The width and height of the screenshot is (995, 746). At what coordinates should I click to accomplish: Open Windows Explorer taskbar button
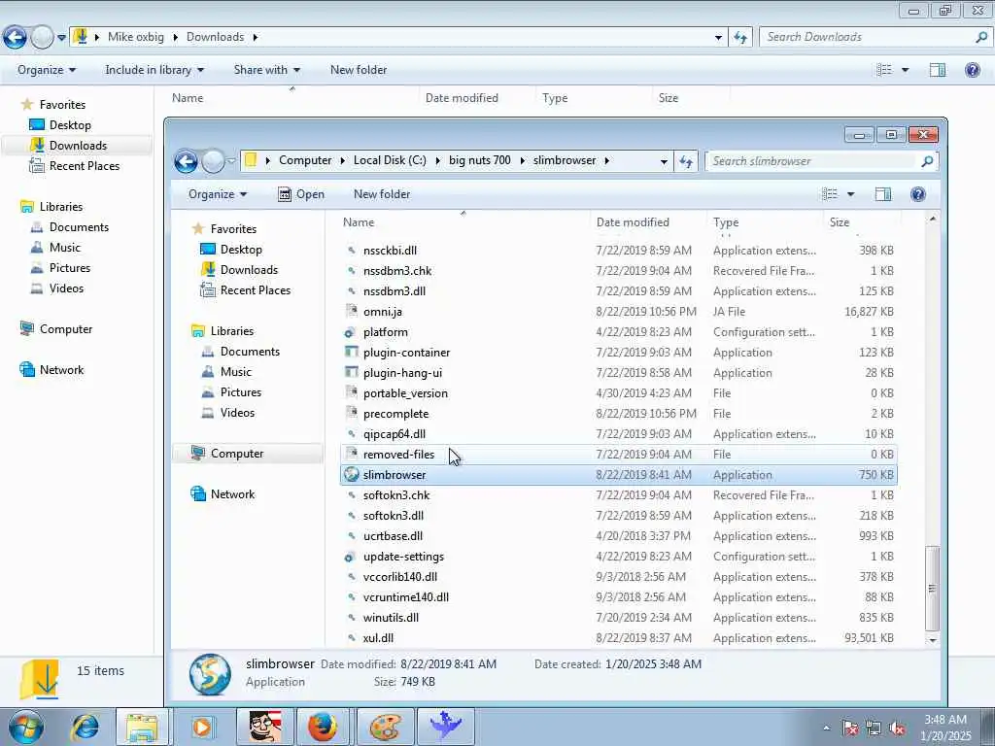point(142,727)
